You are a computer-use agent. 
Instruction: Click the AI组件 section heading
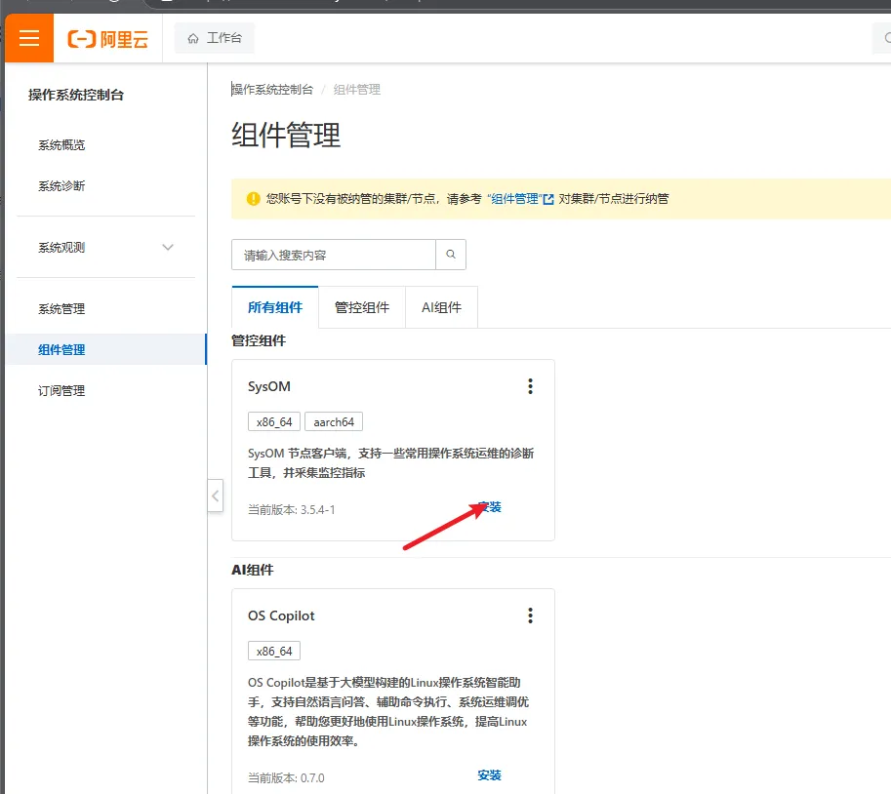tap(253, 570)
